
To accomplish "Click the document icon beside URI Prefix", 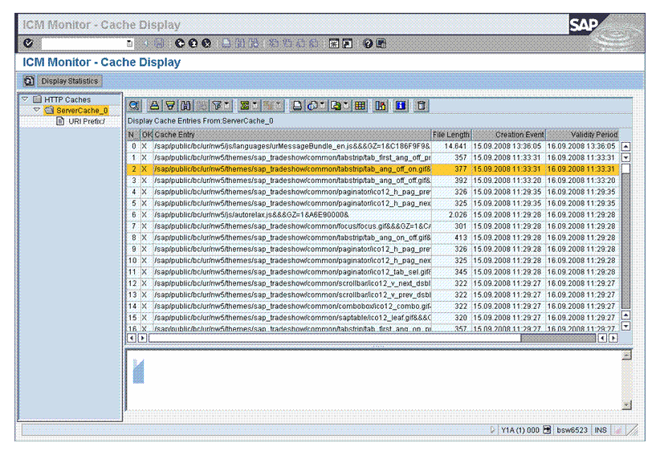I will coord(60,121).
